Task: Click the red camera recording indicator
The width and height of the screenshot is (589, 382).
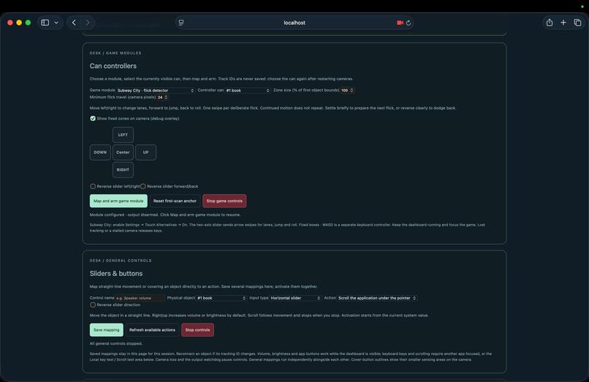Action: click(x=400, y=23)
